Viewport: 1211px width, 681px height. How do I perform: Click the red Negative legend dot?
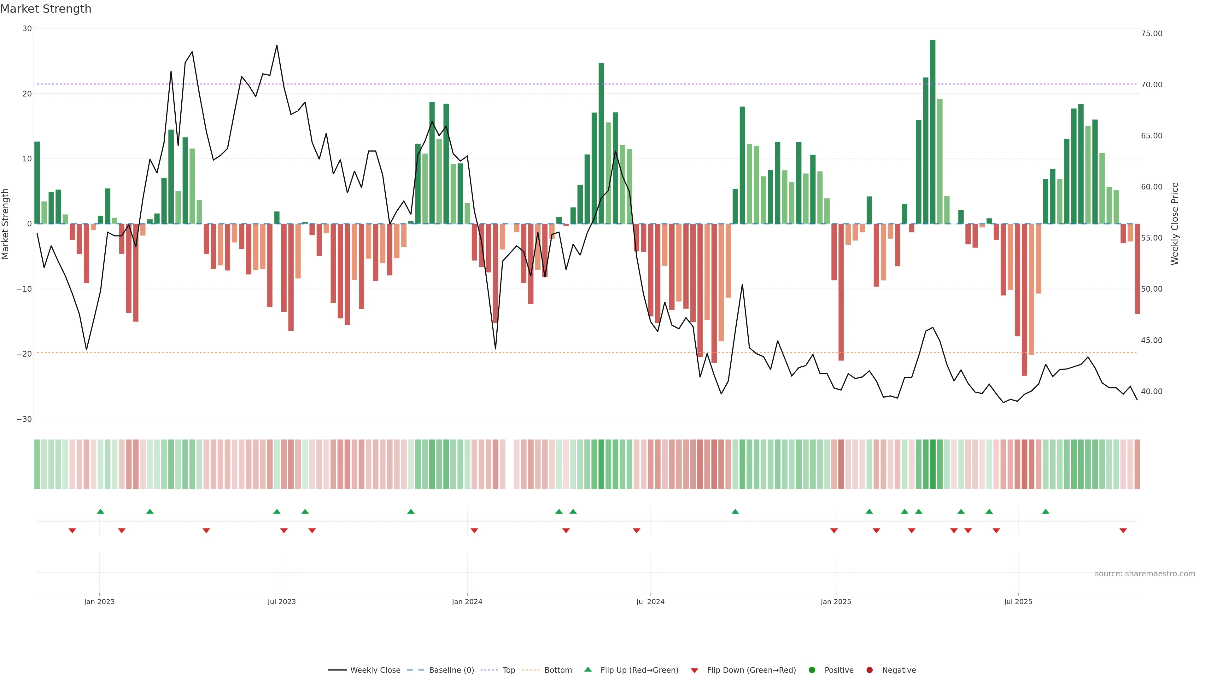869,670
